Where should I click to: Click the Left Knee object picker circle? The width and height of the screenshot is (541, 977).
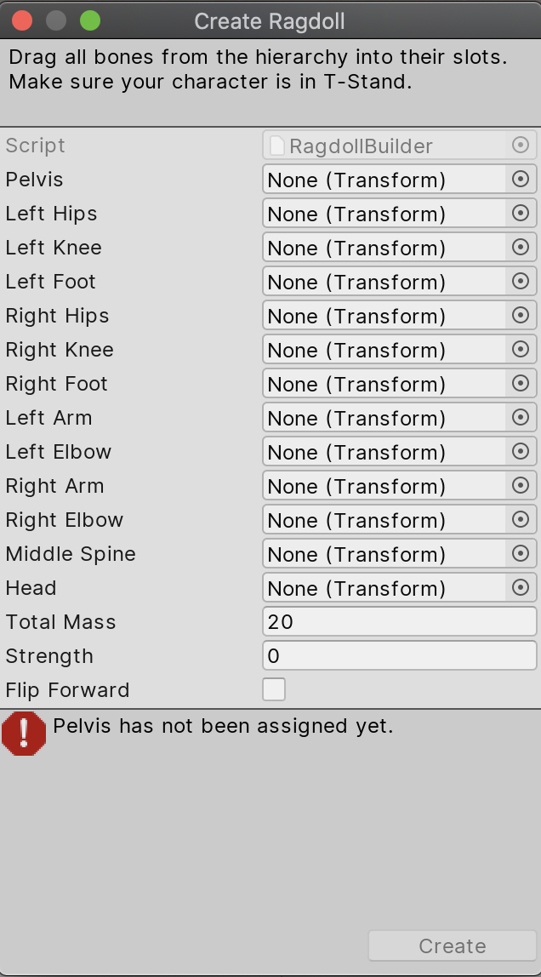click(x=521, y=248)
